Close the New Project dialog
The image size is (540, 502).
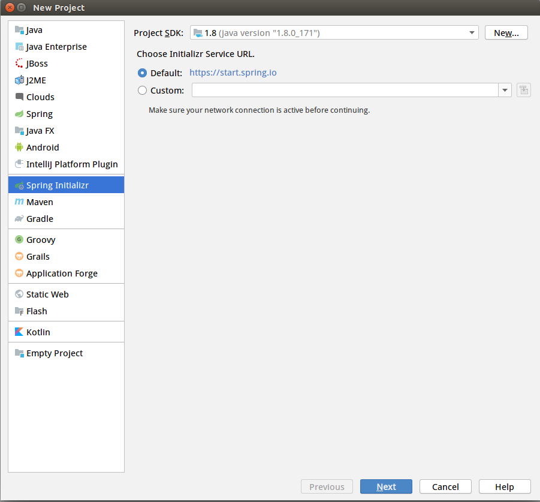click(x=10, y=7)
